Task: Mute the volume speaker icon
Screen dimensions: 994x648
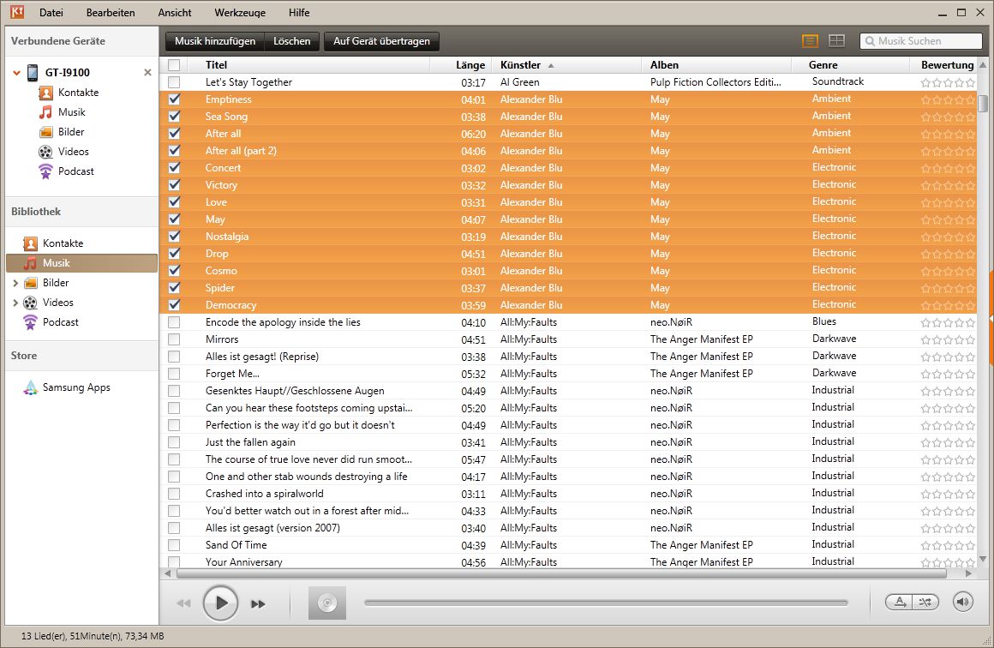Action: [963, 602]
